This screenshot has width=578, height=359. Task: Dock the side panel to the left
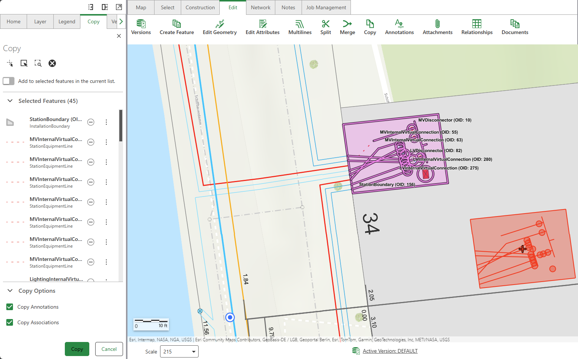coord(91,7)
